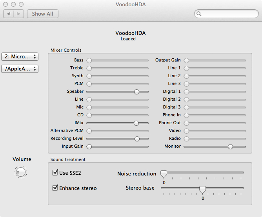Click the CD slider knob
Screen dimensions: 262x217
89,115
